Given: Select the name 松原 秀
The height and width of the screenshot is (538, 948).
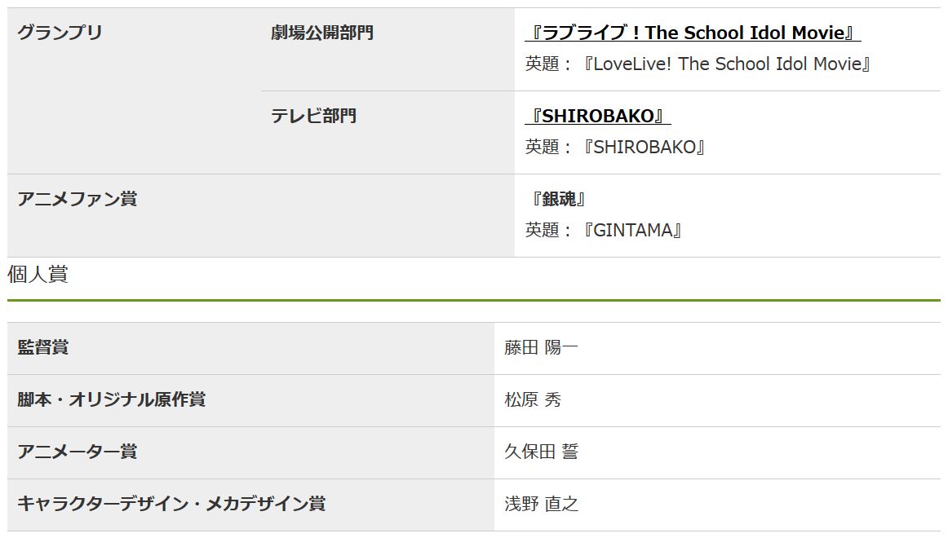Looking at the screenshot, I should 533,399.
